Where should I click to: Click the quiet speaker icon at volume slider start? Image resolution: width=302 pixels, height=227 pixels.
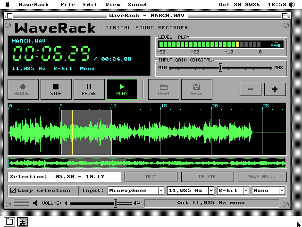[66, 203]
